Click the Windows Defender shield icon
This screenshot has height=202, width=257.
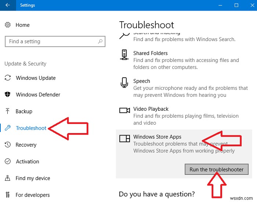(8, 94)
